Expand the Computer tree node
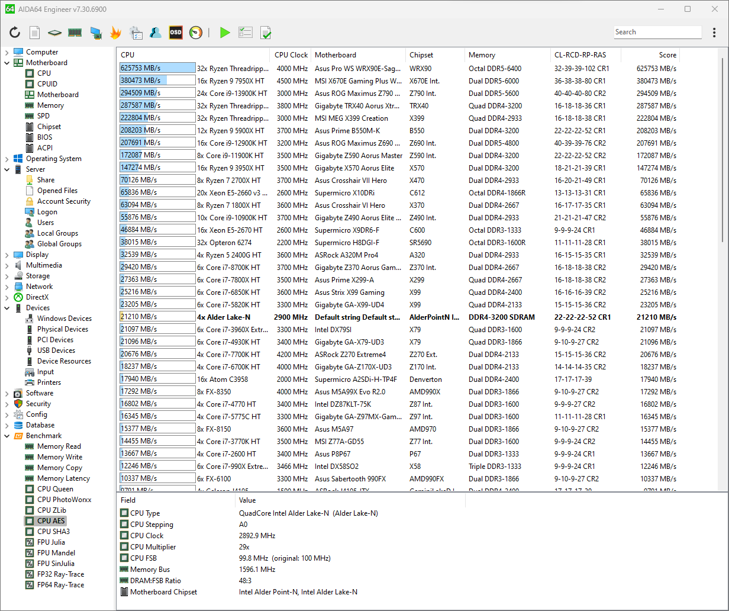The height and width of the screenshot is (611, 729). click(7, 52)
